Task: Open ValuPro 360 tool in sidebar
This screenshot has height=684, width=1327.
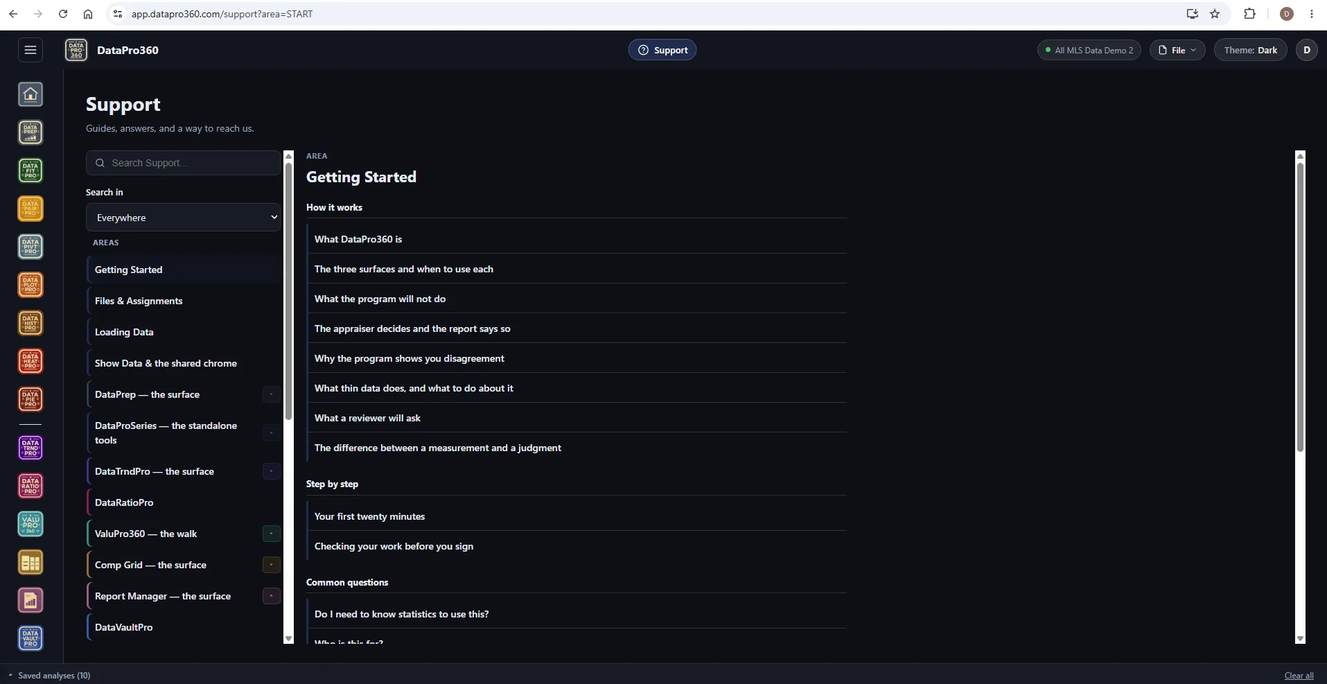Action: (x=30, y=524)
